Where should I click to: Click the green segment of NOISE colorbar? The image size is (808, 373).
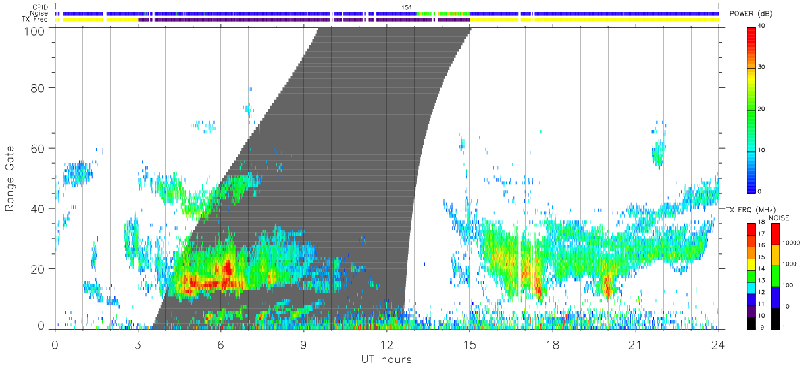tap(775, 276)
